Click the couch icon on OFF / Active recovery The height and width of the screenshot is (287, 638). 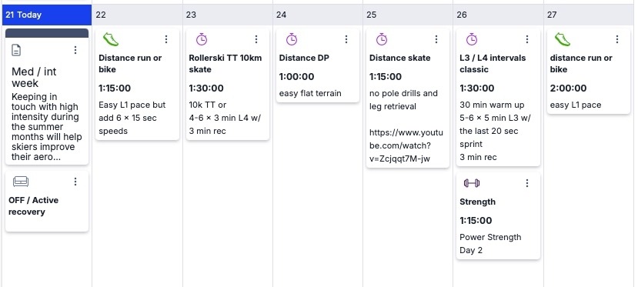pyautogui.click(x=21, y=182)
